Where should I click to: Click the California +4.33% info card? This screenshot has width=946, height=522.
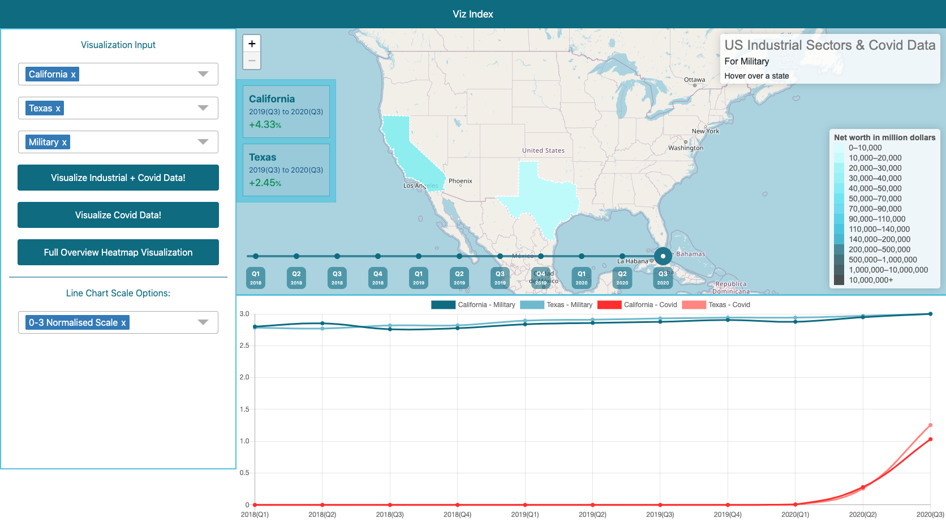pos(286,111)
